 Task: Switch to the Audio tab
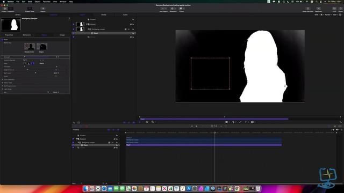coord(125,14)
